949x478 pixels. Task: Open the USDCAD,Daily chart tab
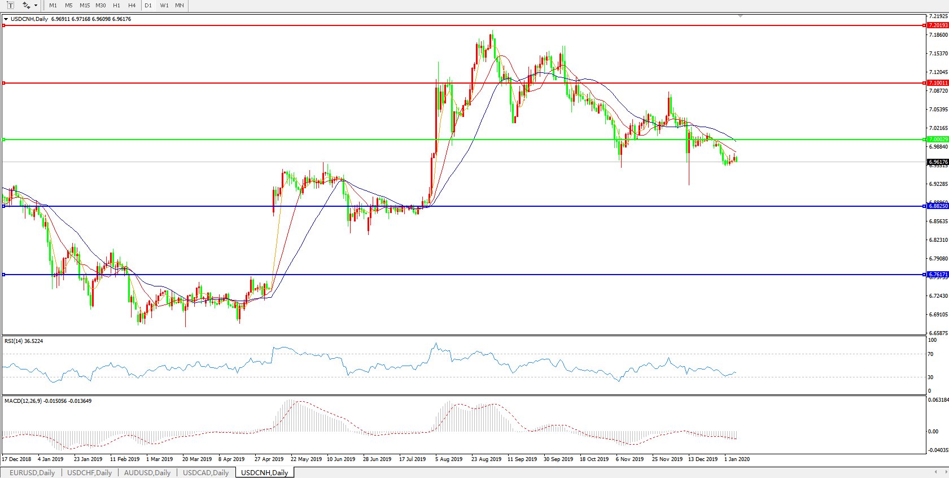pos(205,472)
